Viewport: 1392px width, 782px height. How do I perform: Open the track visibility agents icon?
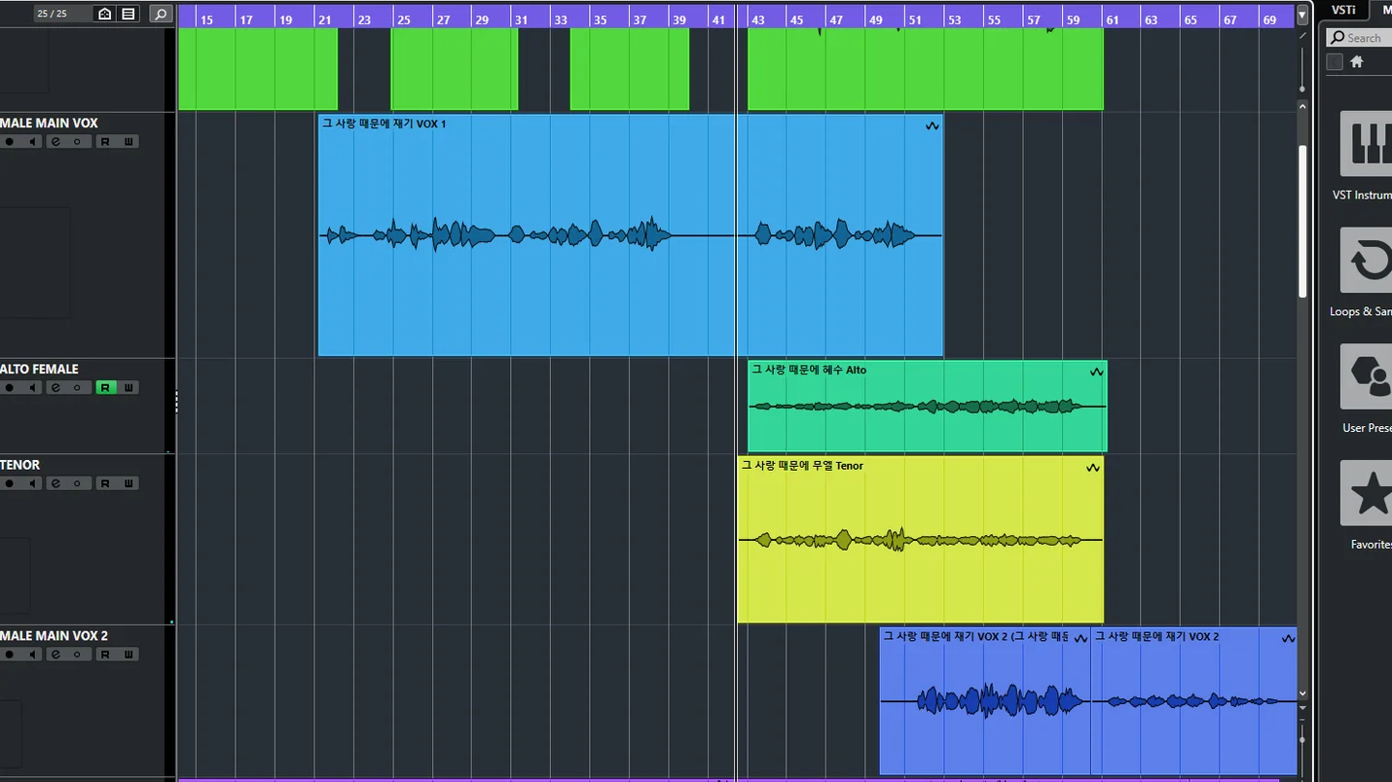click(x=104, y=14)
